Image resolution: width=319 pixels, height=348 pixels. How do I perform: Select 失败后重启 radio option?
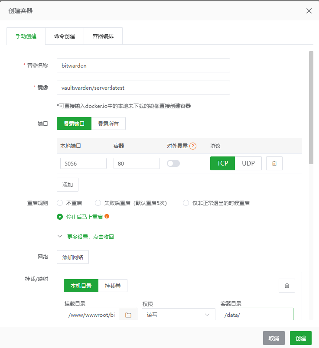coord(98,203)
